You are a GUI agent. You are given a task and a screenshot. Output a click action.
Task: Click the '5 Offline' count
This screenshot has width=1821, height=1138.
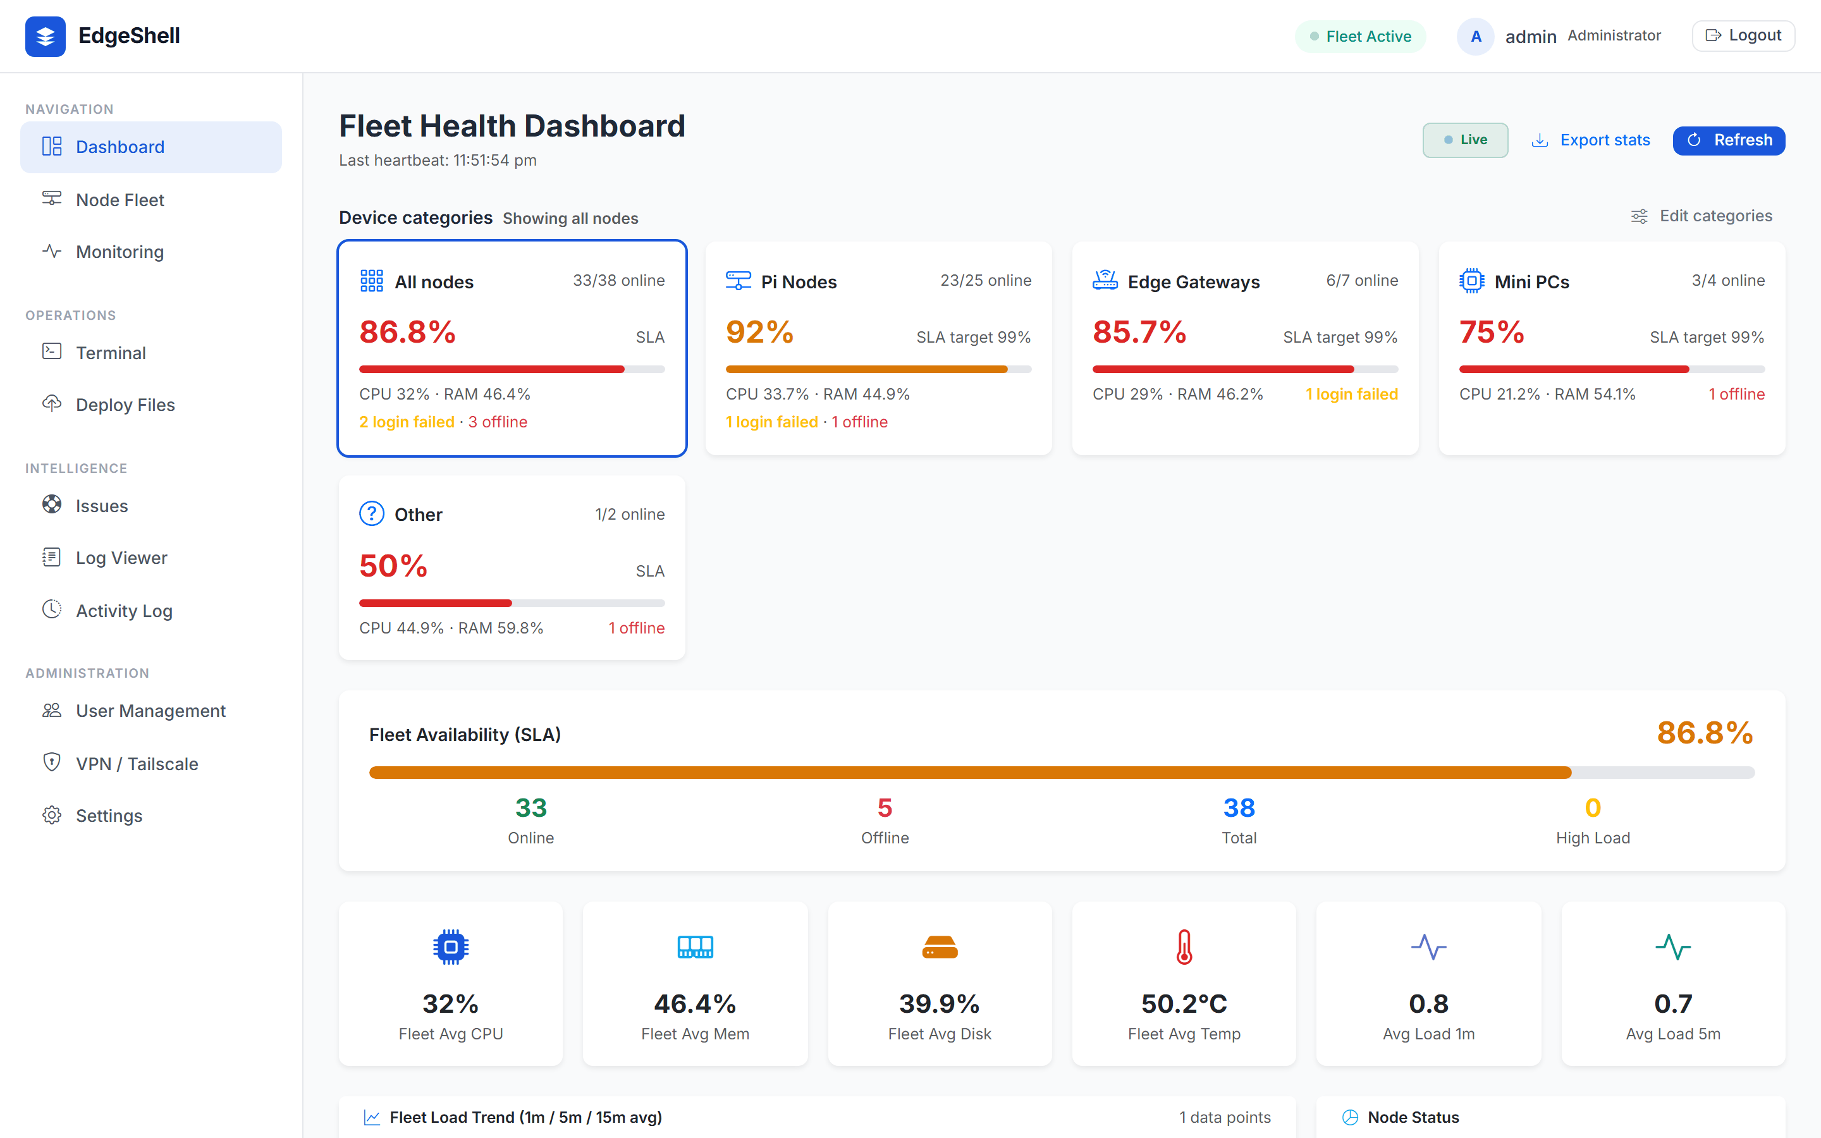pos(885,821)
